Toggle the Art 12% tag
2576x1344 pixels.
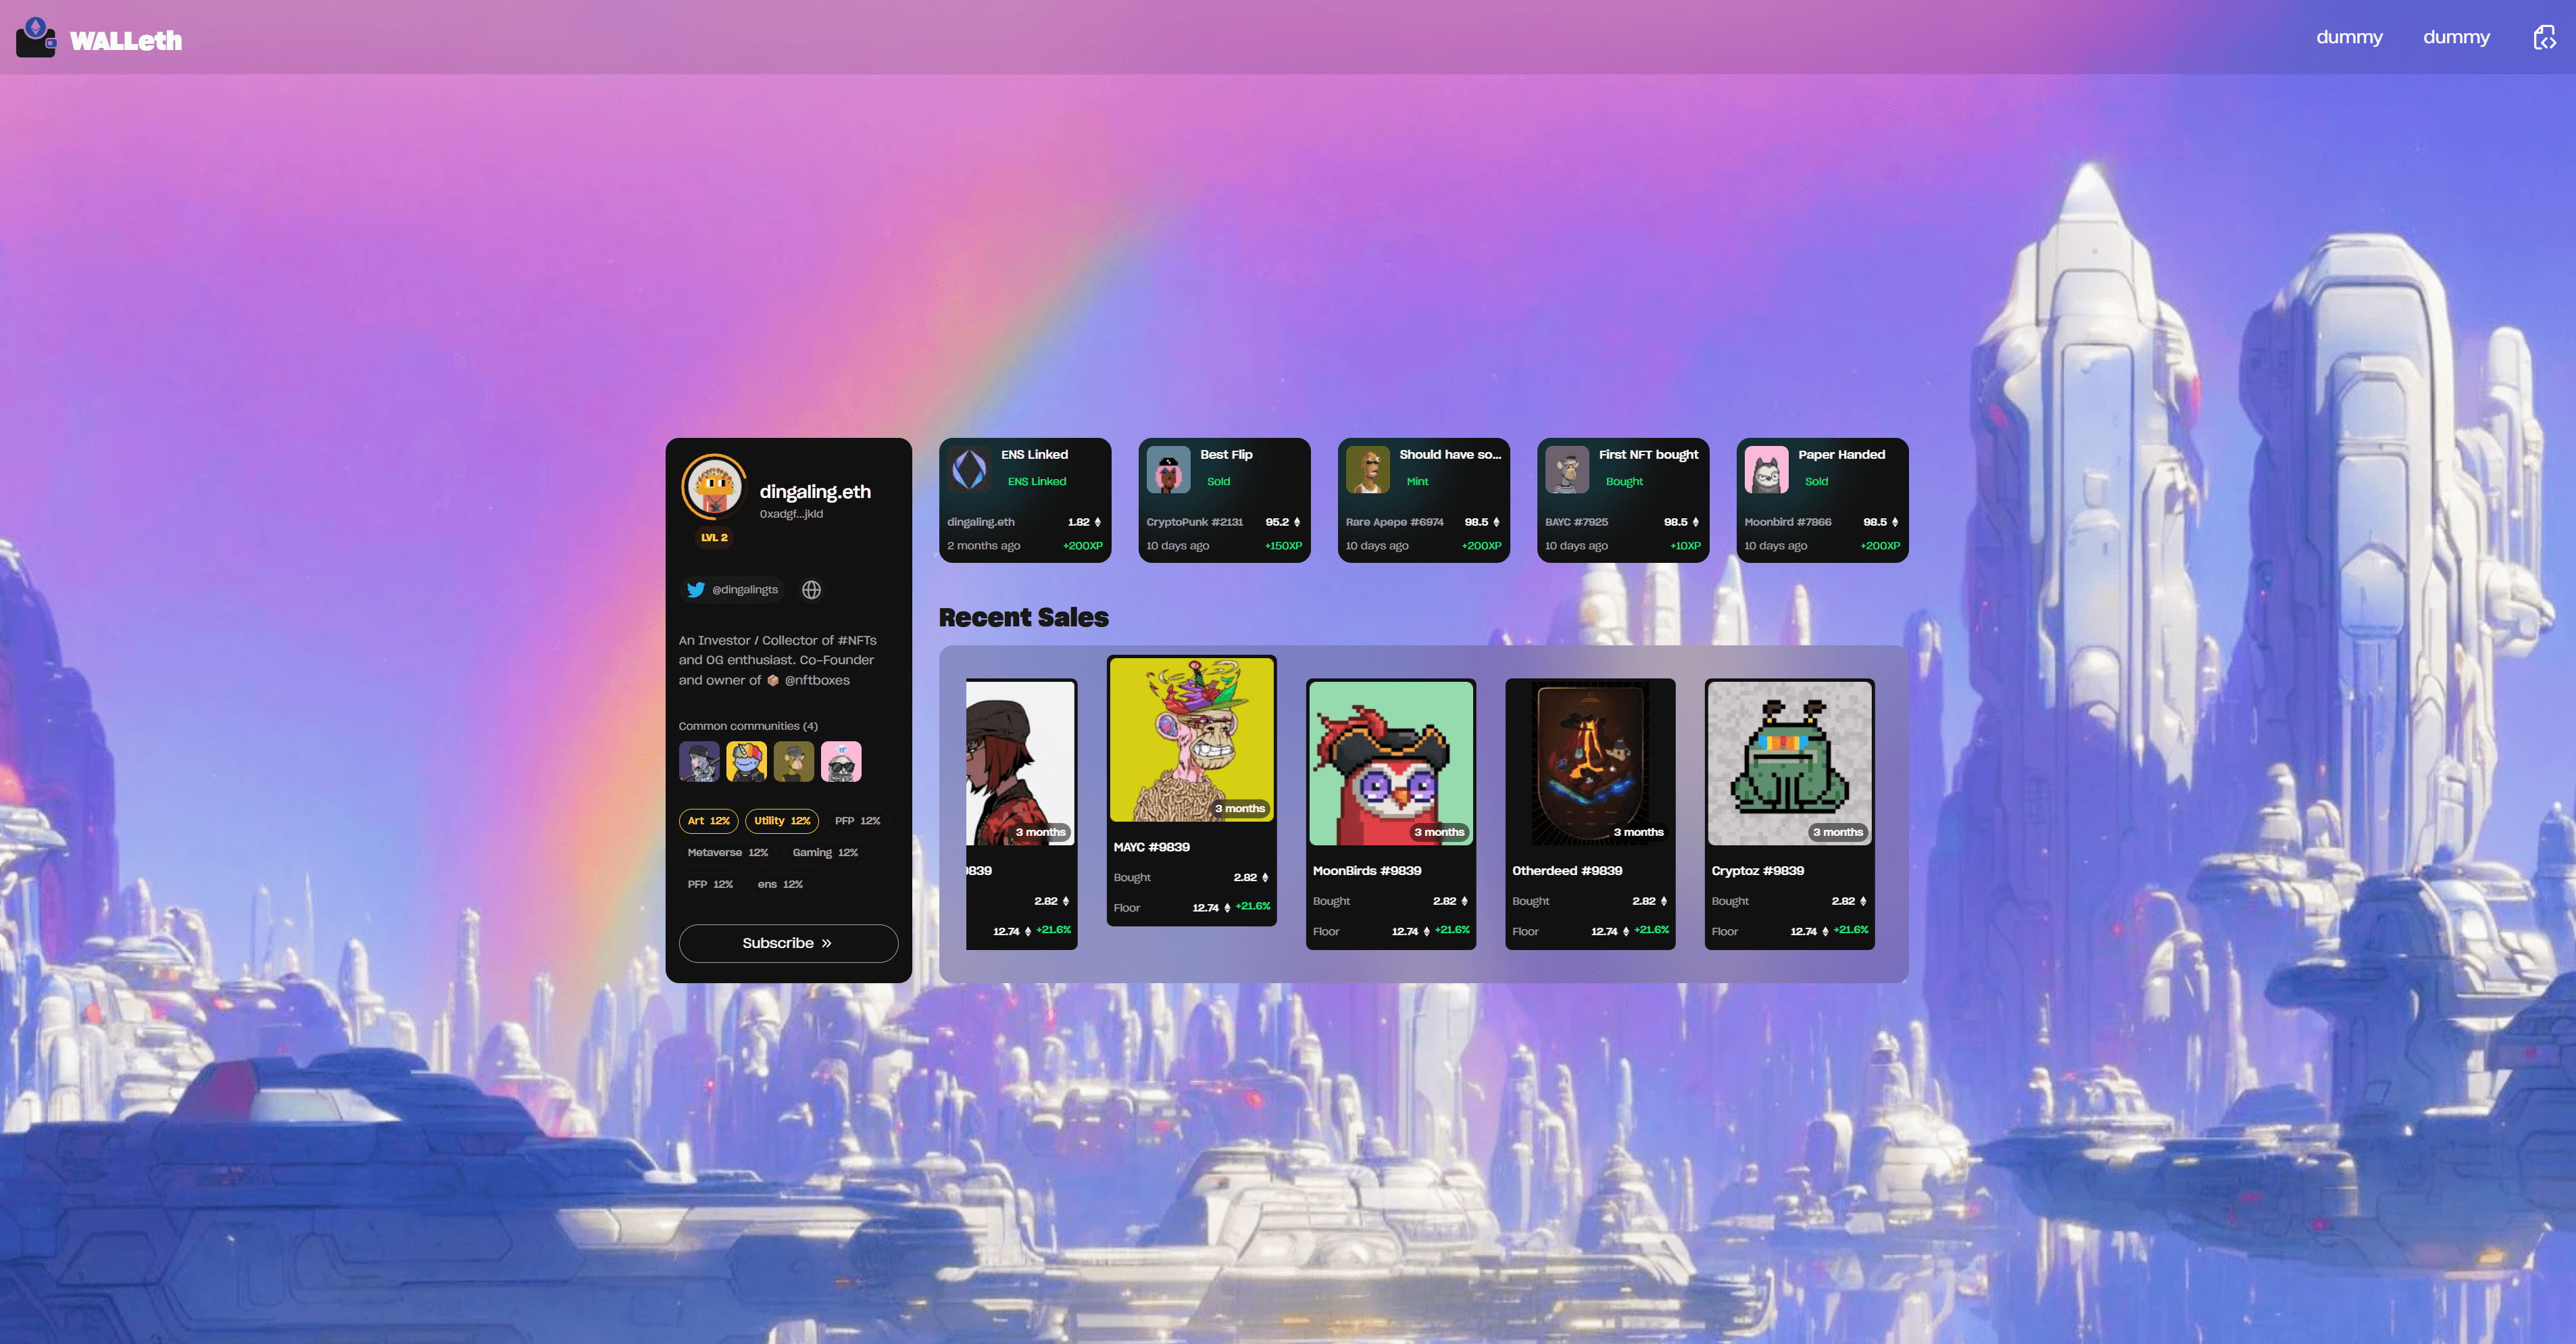tap(708, 821)
